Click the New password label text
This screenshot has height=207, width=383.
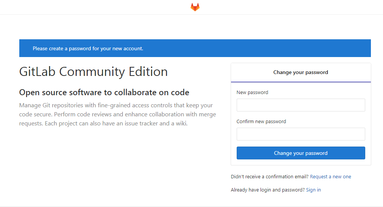(x=252, y=92)
